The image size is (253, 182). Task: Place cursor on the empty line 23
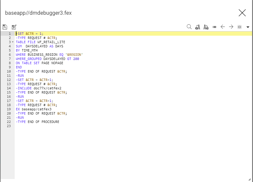(133, 126)
